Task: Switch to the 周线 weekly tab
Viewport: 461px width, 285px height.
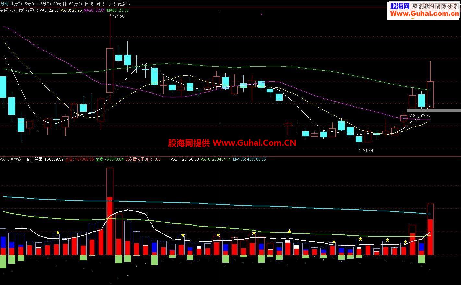Action: pyautogui.click(x=100, y=4)
